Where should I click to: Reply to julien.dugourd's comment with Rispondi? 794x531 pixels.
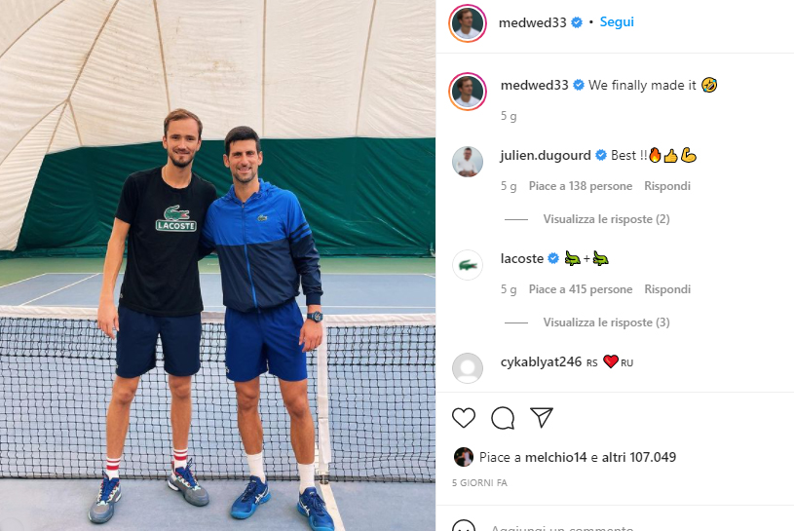(x=667, y=186)
